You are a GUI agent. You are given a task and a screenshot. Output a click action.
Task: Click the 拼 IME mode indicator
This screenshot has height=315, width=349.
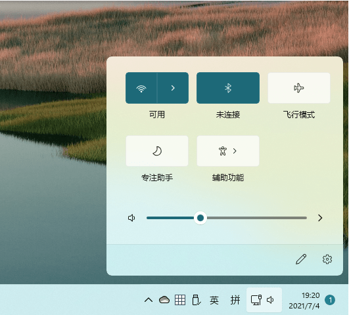click(x=235, y=300)
